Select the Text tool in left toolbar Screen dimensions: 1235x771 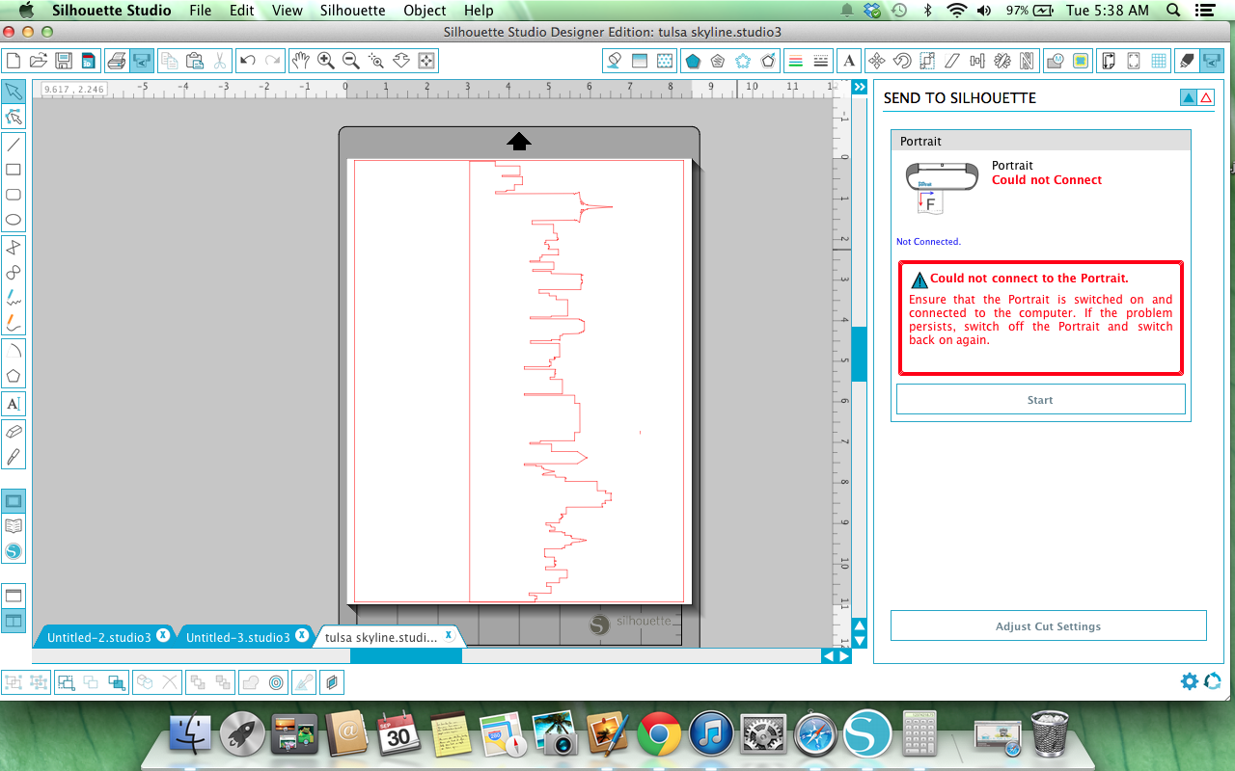[x=14, y=404]
